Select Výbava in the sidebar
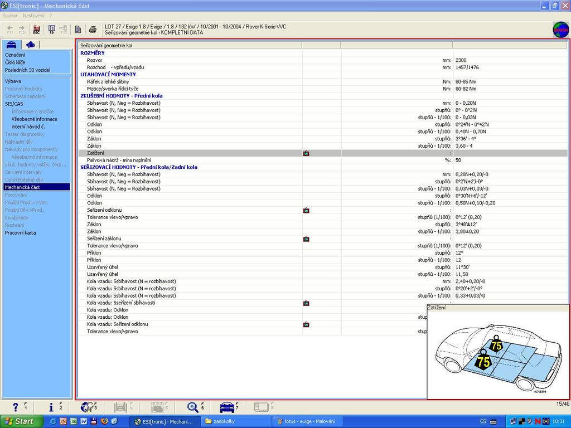Viewport: 571px width, 428px height. tap(13, 81)
